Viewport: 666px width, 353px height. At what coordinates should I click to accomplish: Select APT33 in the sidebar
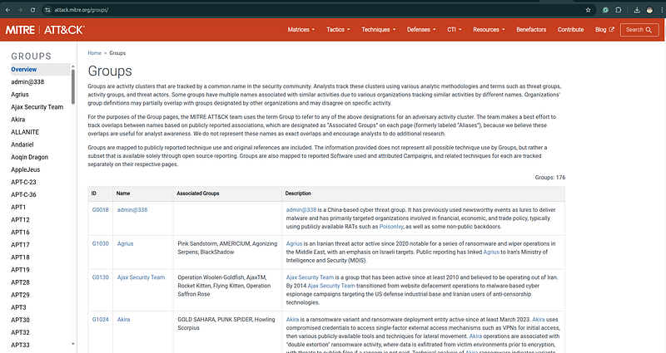[20, 345]
